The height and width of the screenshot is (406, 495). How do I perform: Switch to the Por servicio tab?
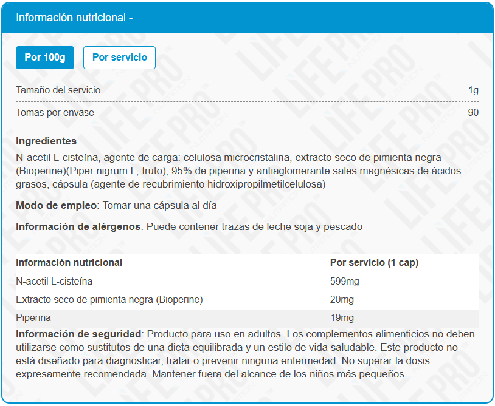click(x=119, y=58)
